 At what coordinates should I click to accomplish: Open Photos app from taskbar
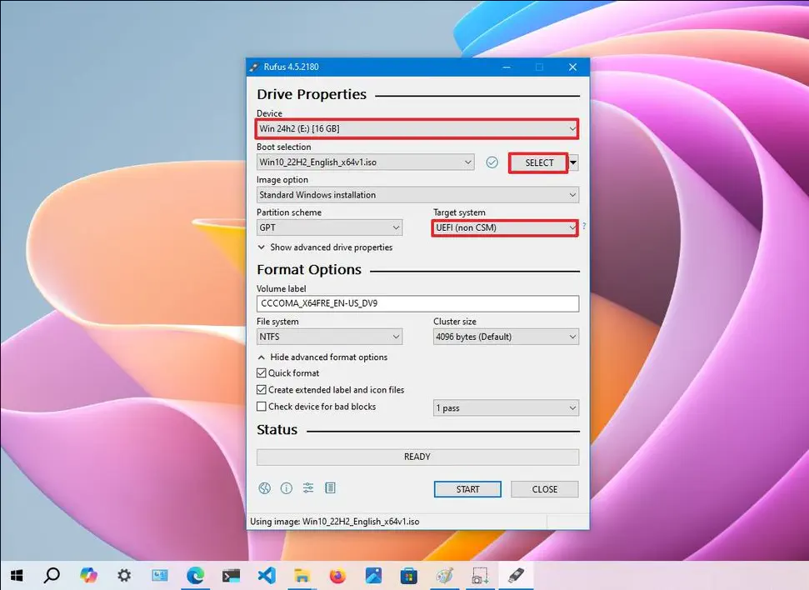373,575
